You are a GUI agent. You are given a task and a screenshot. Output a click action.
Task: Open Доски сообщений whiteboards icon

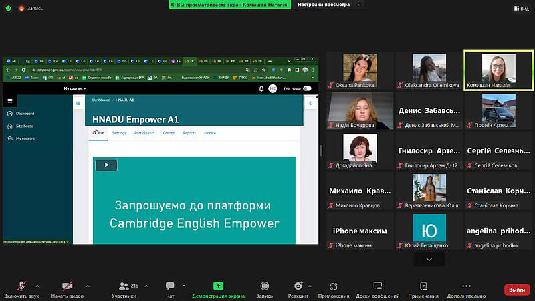click(x=378, y=286)
